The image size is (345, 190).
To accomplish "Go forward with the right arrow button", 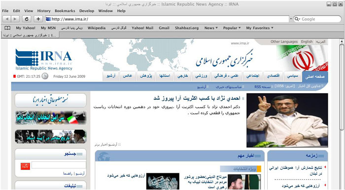I will point(15,19).
